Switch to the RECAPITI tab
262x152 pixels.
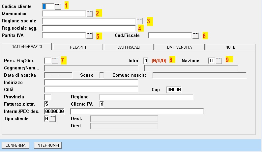(78, 47)
